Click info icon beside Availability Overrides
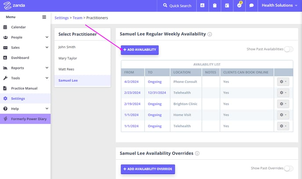This screenshot has width=302, height=179. coord(197,154)
